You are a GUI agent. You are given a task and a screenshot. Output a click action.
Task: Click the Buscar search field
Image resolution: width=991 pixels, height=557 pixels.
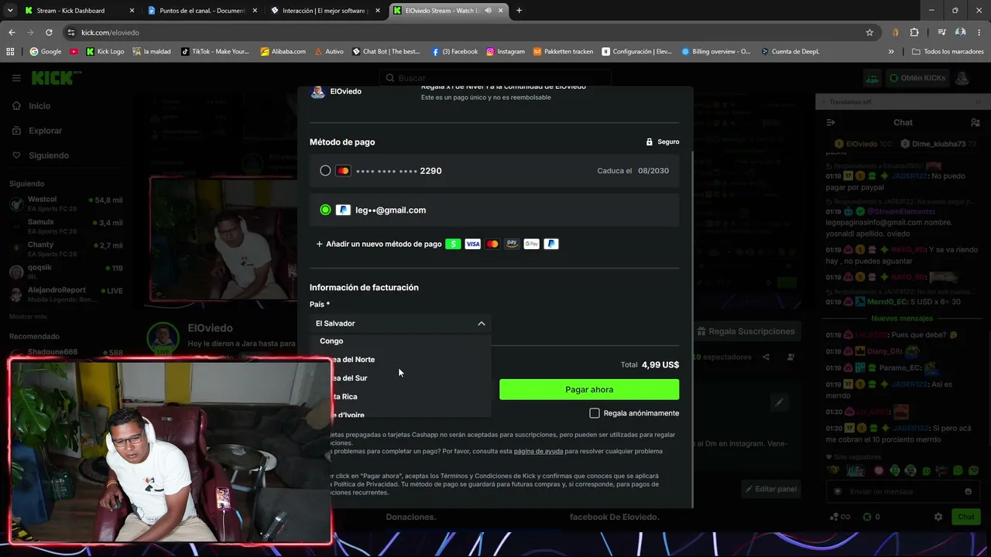[495, 78]
